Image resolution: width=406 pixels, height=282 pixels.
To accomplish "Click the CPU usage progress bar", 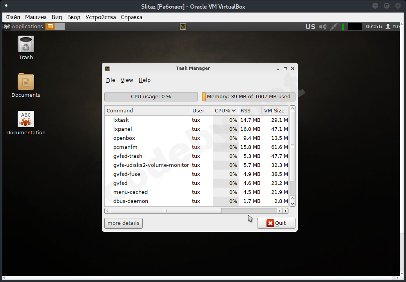I will pyautogui.click(x=151, y=96).
